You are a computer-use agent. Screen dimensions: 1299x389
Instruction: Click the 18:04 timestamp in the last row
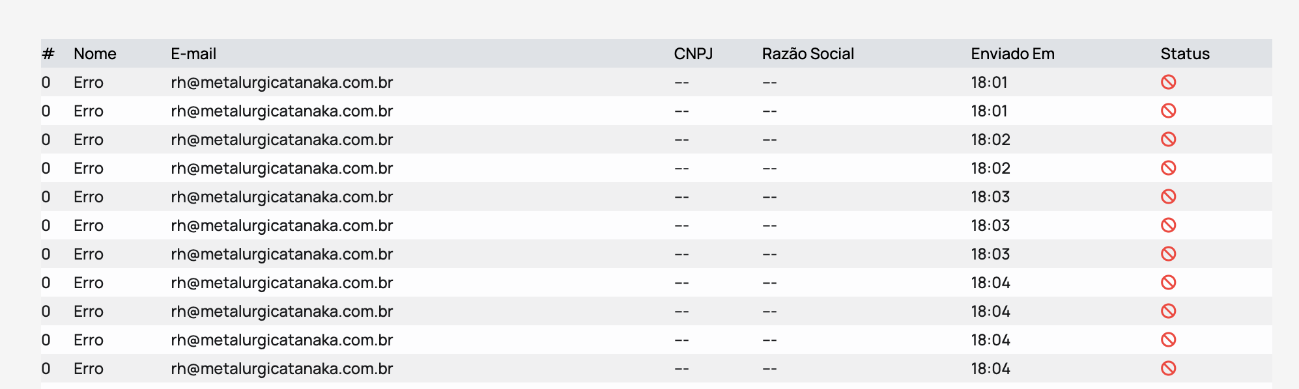click(990, 369)
